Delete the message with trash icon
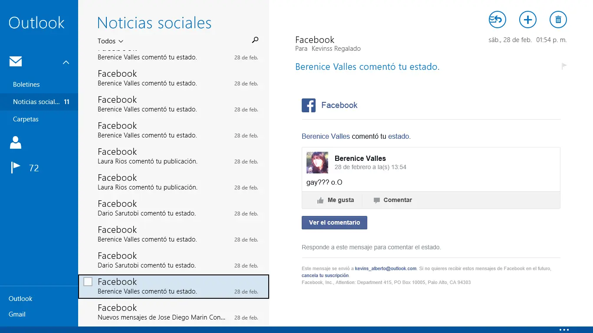The width and height of the screenshot is (593, 333). coord(558,20)
